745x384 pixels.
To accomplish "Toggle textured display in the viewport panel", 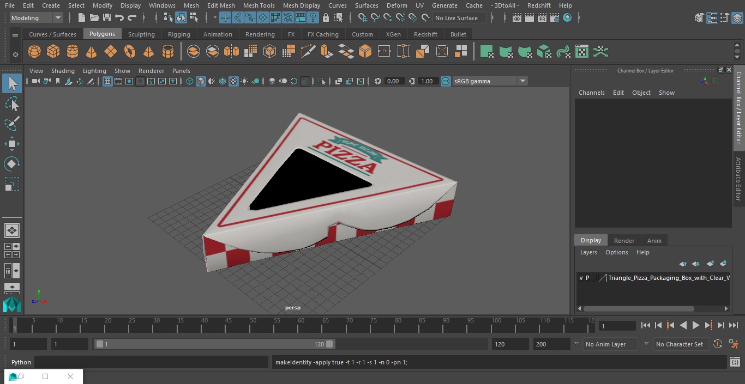I will coord(233,81).
